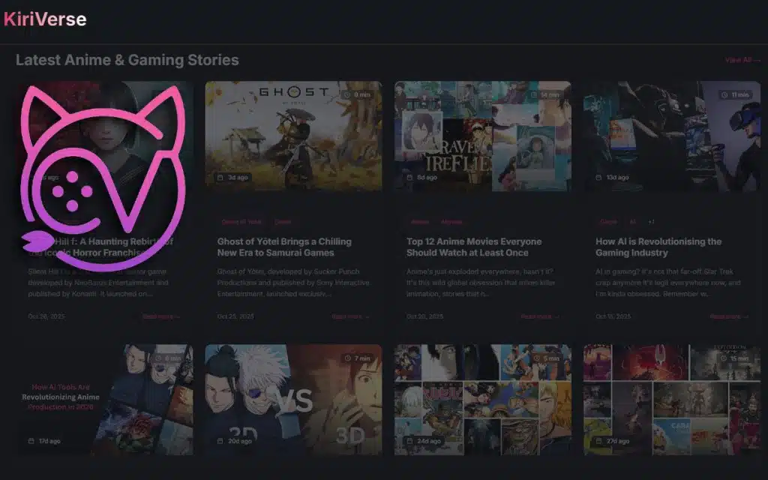The height and width of the screenshot is (480, 768).
Task: Open the anime movies collage thumbnail
Action: [x=483, y=136]
